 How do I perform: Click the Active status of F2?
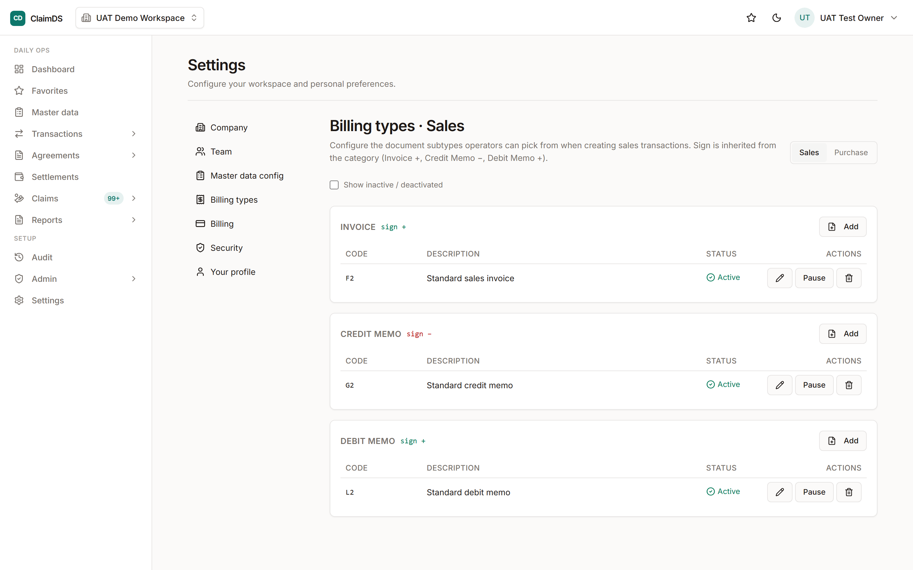tap(723, 278)
